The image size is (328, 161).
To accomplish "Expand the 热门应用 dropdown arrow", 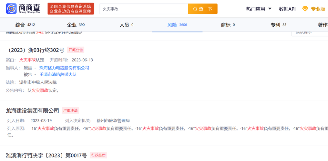I will [x=270, y=9].
